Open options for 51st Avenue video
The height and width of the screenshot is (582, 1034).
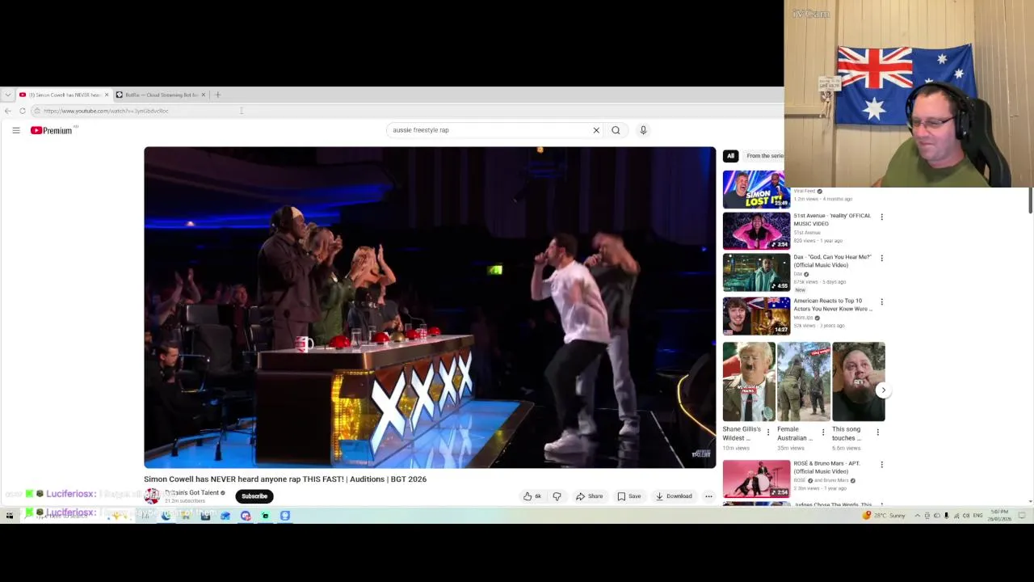click(881, 217)
